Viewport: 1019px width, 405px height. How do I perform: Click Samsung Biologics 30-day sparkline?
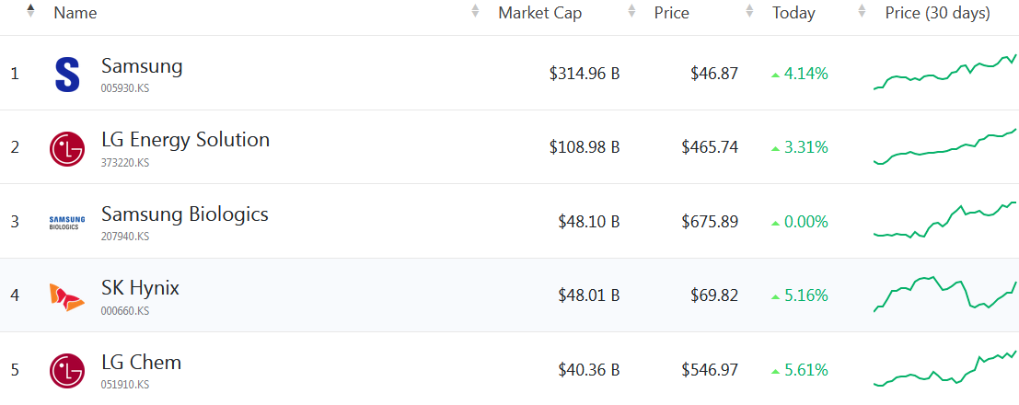[x=944, y=221]
